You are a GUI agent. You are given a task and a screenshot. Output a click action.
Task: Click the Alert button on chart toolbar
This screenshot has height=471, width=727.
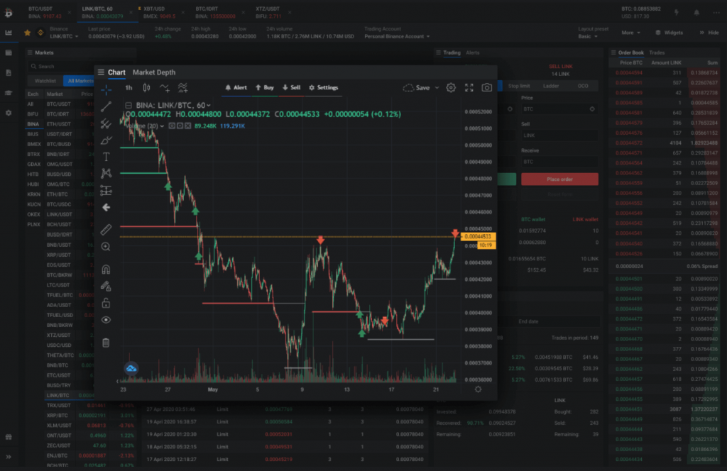(236, 87)
